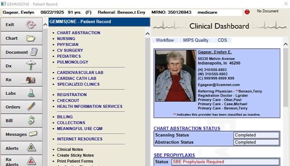Screen dimensions: 290x166
Task: Click the Bill dollar sign icon
Action: [x=31, y=120]
